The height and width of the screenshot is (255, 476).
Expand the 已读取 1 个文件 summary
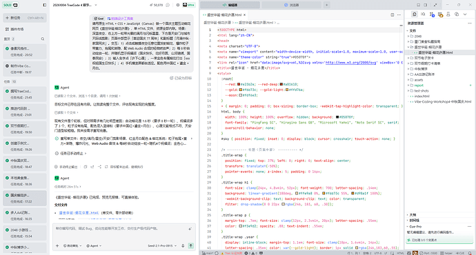(x=66, y=112)
